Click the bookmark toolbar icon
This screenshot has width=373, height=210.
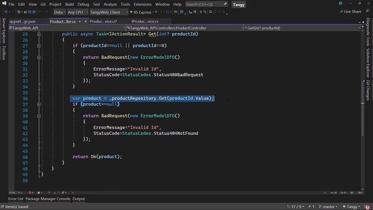coord(210,12)
